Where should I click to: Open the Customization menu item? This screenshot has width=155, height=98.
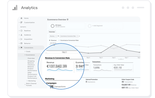tap(29, 23)
